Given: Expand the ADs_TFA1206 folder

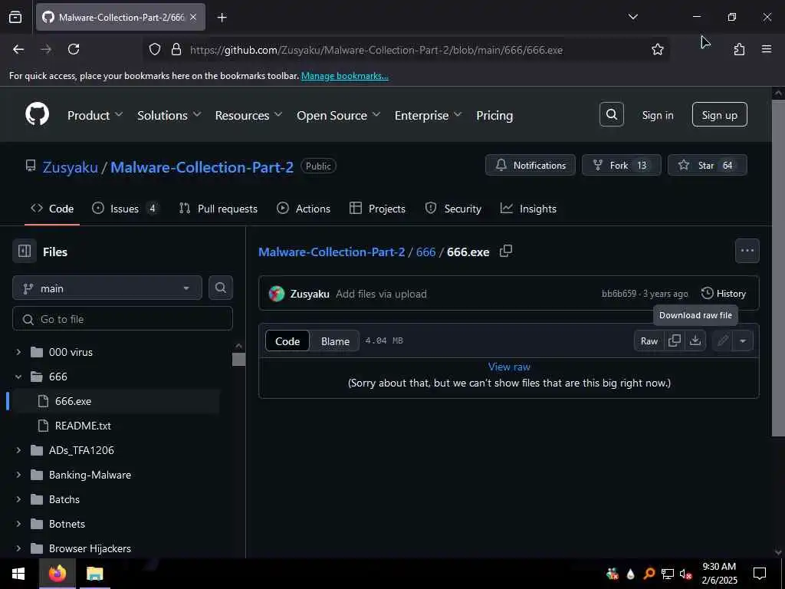Looking at the screenshot, I should 18,450.
